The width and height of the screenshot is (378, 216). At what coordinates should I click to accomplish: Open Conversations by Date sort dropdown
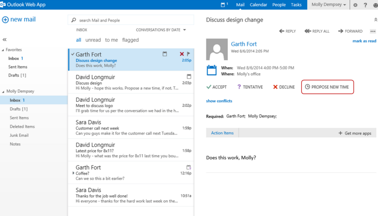[x=161, y=30]
